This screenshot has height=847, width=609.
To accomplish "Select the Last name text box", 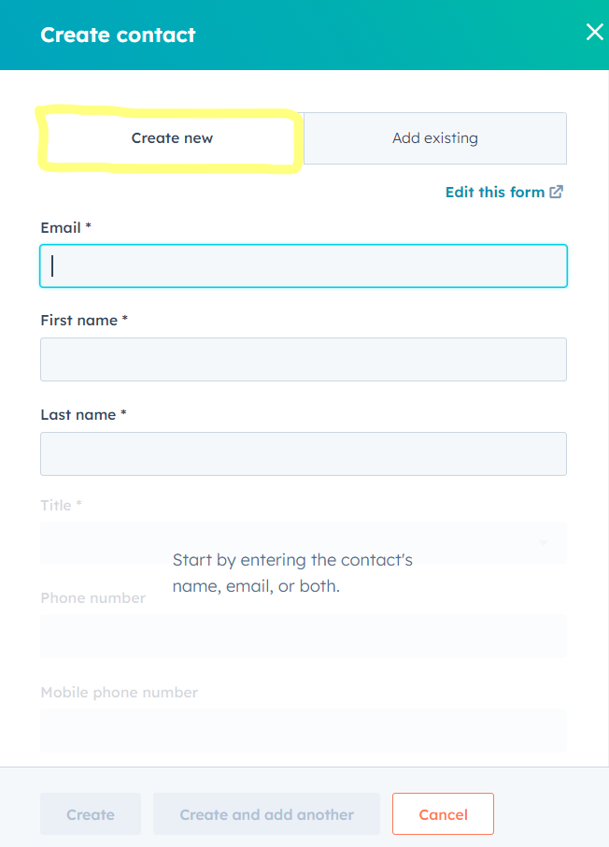I will [x=304, y=453].
